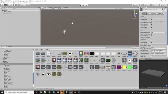168x94 pixels.
Task: Select the Tunnels folder in assets grid
Action: pos(43,54)
